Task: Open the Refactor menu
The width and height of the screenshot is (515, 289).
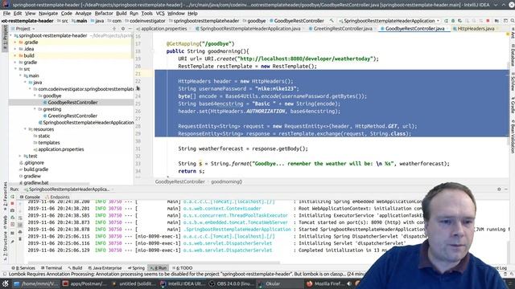Action: pos(104,14)
